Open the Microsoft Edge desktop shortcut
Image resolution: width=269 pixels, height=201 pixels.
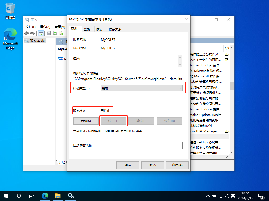(x=10, y=39)
